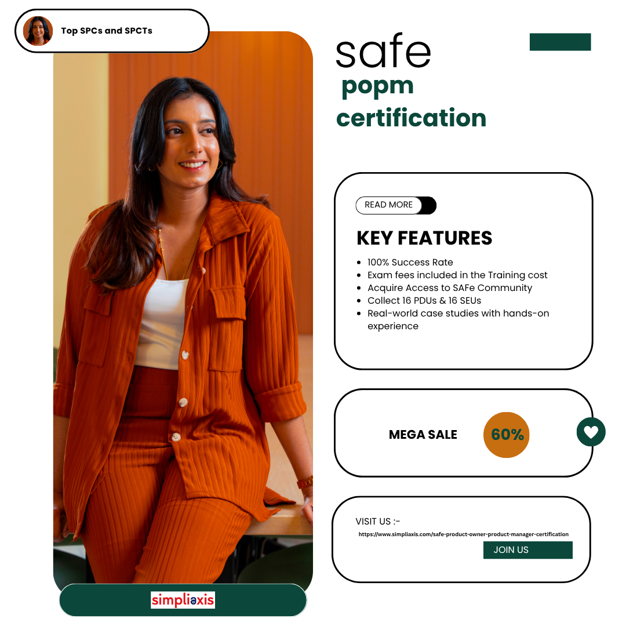Select the KEY FEATURES heading
This screenshot has height=626, width=626.
[424, 238]
